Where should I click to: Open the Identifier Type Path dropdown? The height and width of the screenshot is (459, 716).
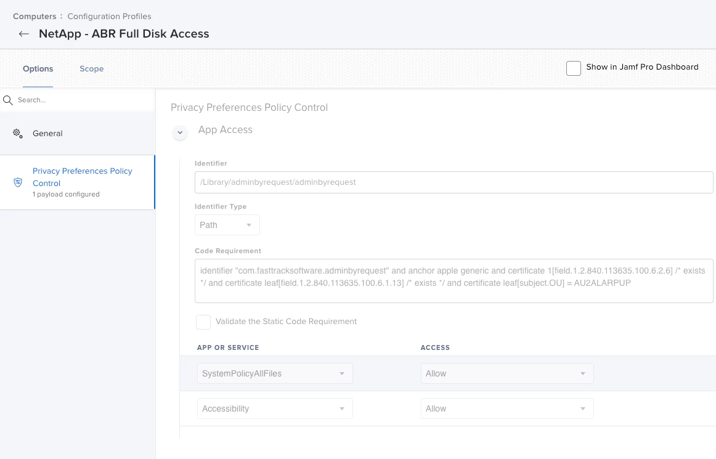click(x=227, y=225)
